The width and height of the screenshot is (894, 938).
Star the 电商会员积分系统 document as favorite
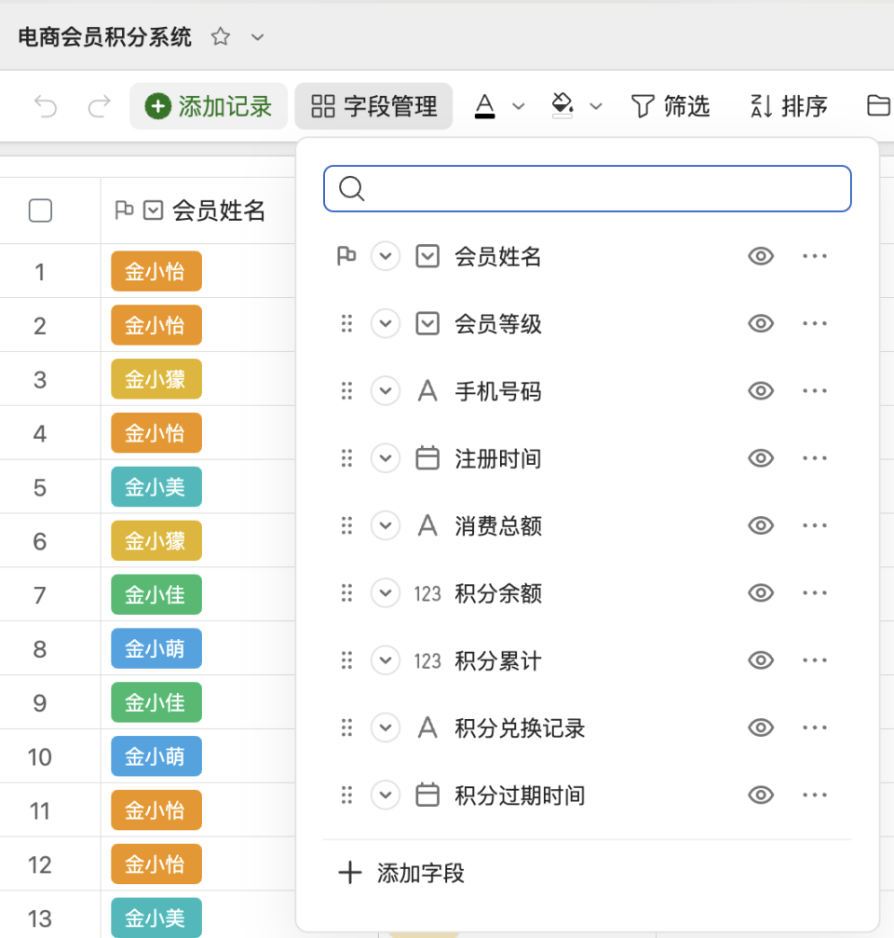(x=220, y=38)
